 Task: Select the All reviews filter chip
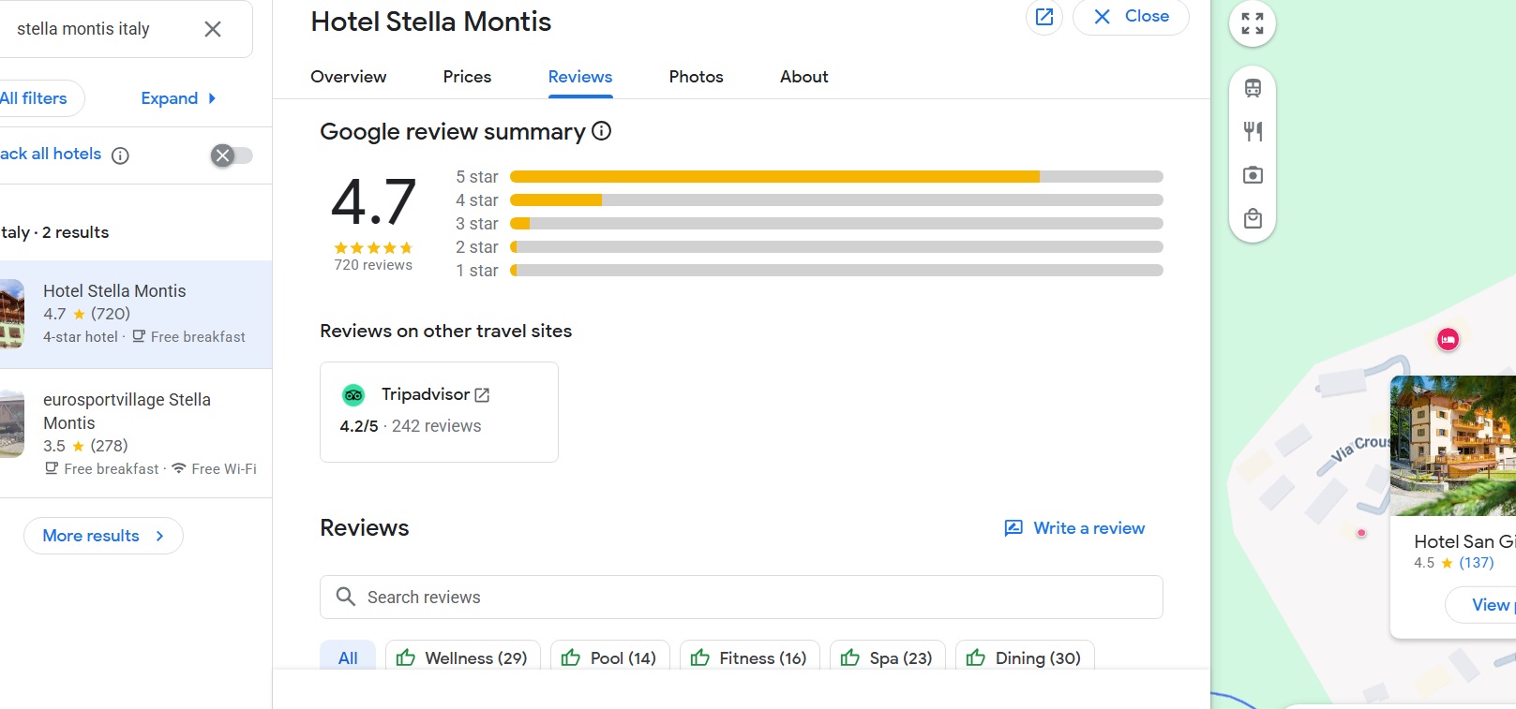tap(348, 657)
